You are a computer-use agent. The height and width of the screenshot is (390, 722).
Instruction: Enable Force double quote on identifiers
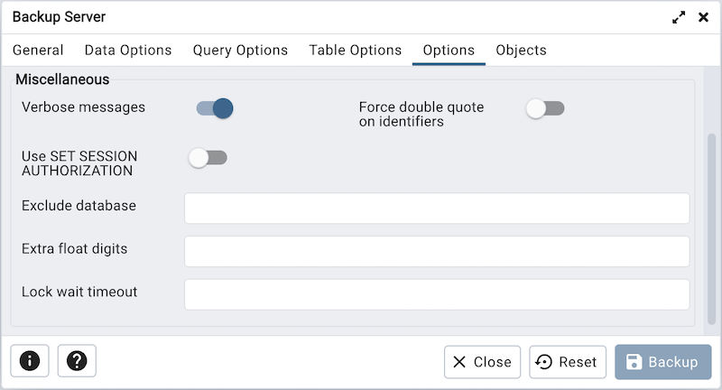[x=545, y=109]
